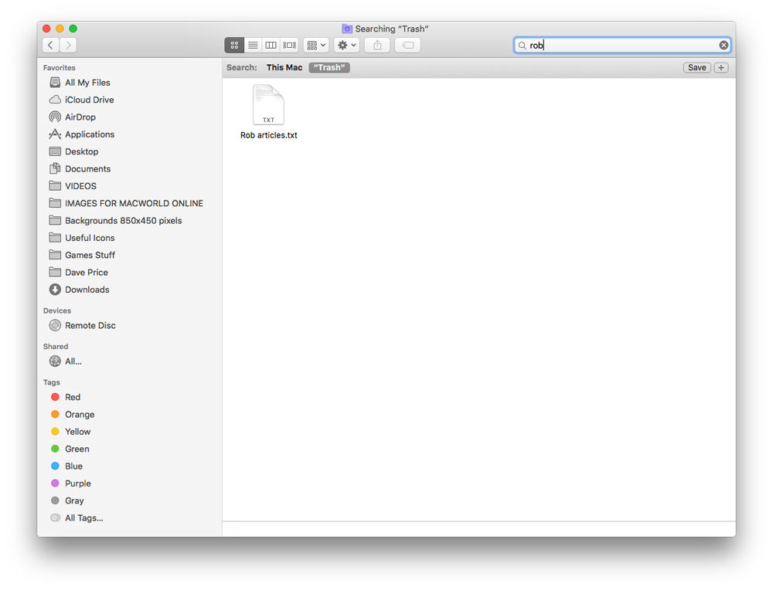Filter by the Blue tag
This screenshot has height=590, width=773.
pos(73,466)
